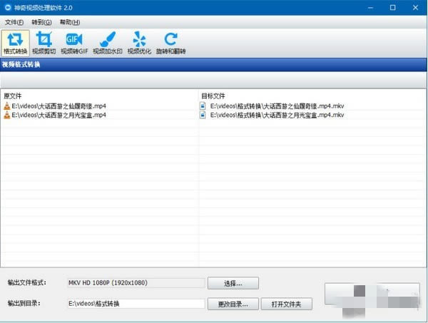
Task: Click the output directory field E:\videos\格式转换
Action: pos(136,304)
